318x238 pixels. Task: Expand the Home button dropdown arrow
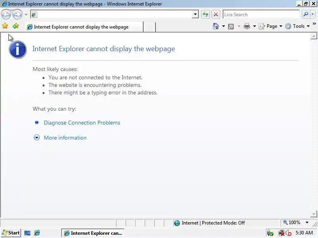223,26
